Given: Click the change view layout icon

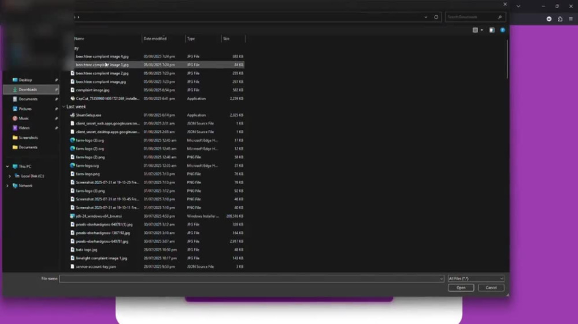Looking at the screenshot, I should [x=475, y=30].
